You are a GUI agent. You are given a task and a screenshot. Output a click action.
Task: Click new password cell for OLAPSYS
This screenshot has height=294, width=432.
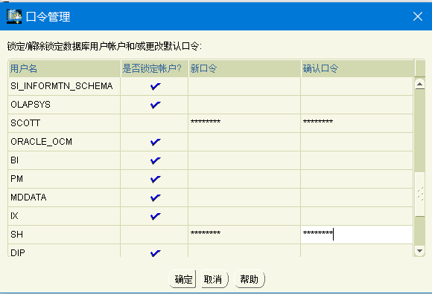click(x=244, y=105)
